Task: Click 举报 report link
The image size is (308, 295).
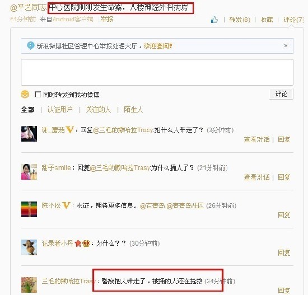Action: pos(106,19)
